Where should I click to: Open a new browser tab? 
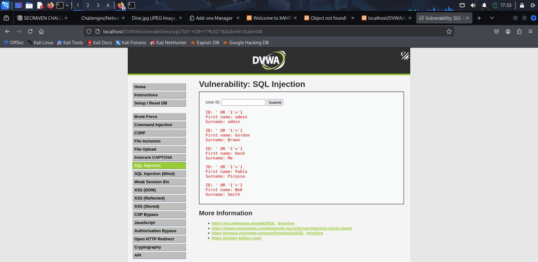click(479, 18)
